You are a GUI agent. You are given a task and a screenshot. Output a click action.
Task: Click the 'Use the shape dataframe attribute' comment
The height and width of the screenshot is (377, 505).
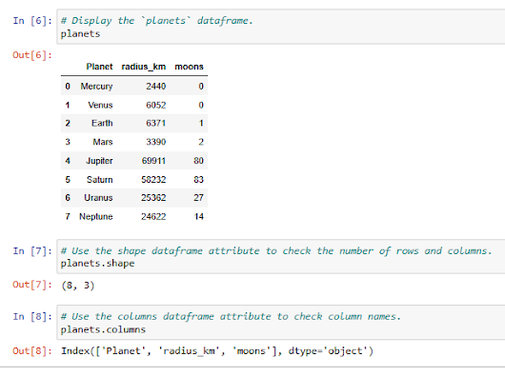276,250
